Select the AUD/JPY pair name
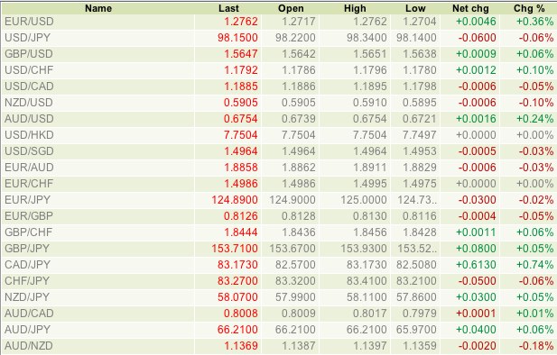Screen dimensions: 557x355 27,330
